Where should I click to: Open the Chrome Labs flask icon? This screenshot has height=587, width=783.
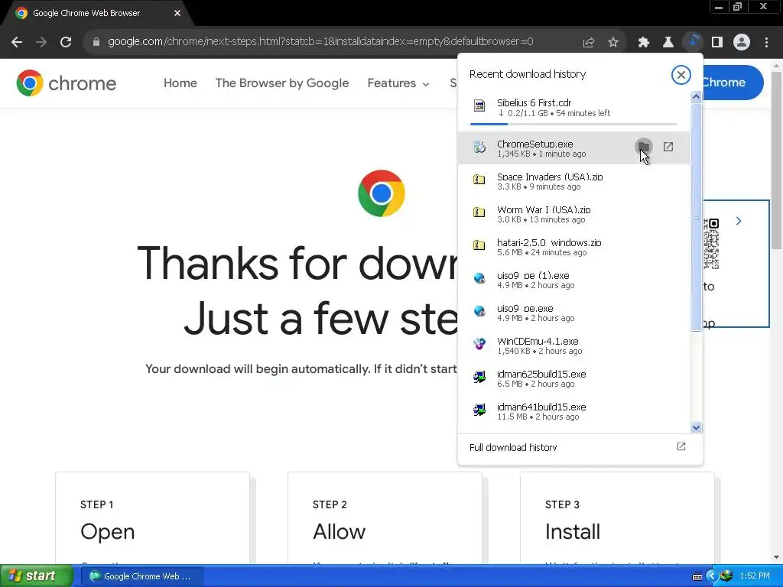[668, 43]
